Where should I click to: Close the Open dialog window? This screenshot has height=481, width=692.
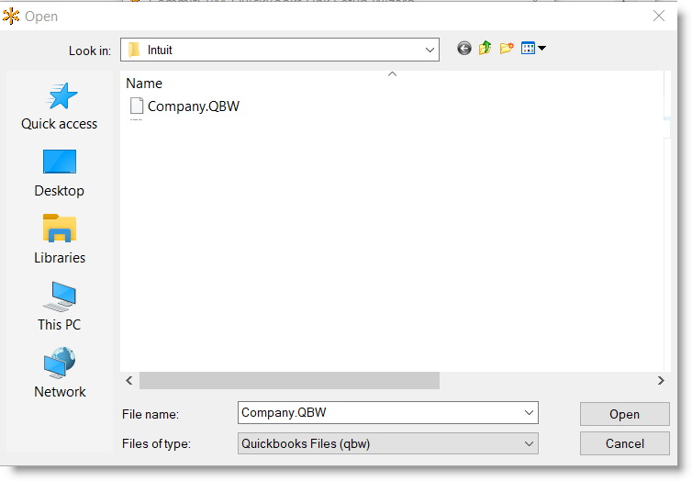(658, 16)
